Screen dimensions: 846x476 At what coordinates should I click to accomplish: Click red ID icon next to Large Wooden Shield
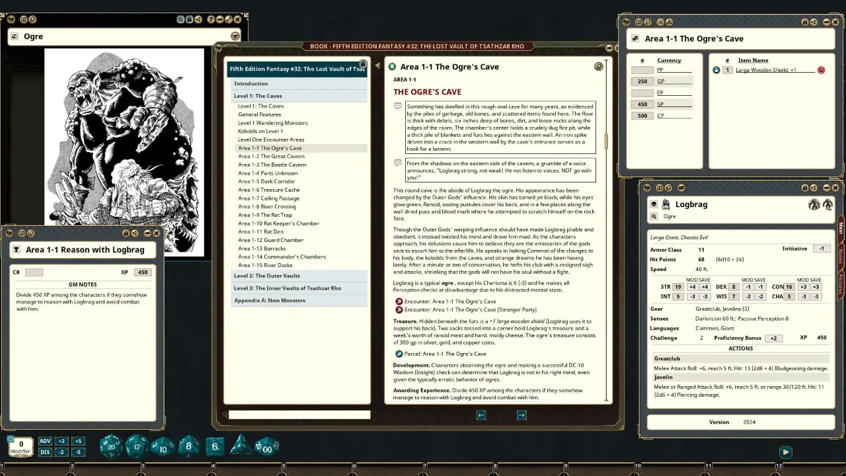[x=822, y=70]
